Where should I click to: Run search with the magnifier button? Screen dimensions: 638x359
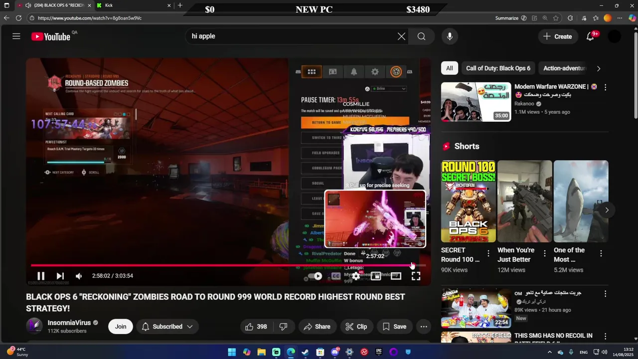(x=422, y=36)
